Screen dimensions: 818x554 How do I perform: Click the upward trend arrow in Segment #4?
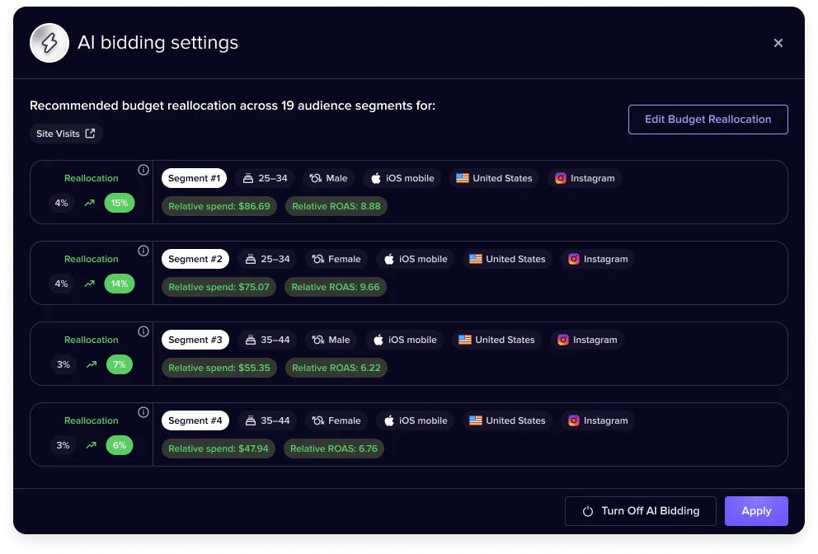(92, 445)
